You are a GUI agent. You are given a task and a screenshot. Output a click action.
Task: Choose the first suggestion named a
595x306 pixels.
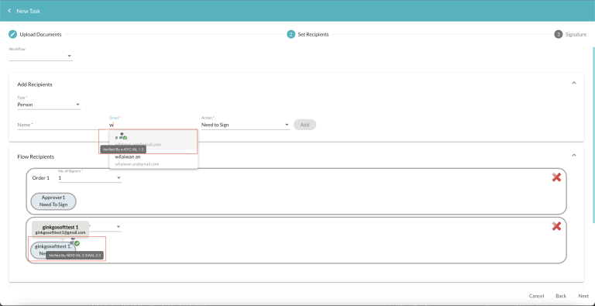pos(153,139)
